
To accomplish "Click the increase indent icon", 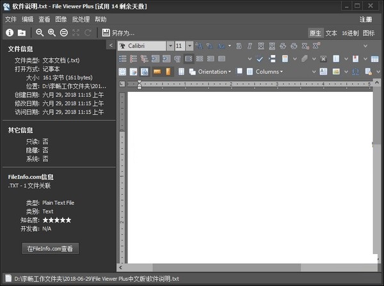I will pyautogui.click(x=166, y=59).
